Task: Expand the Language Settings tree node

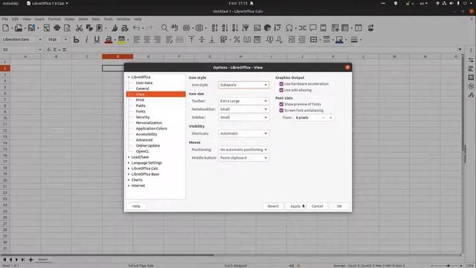Action: tap(129, 163)
